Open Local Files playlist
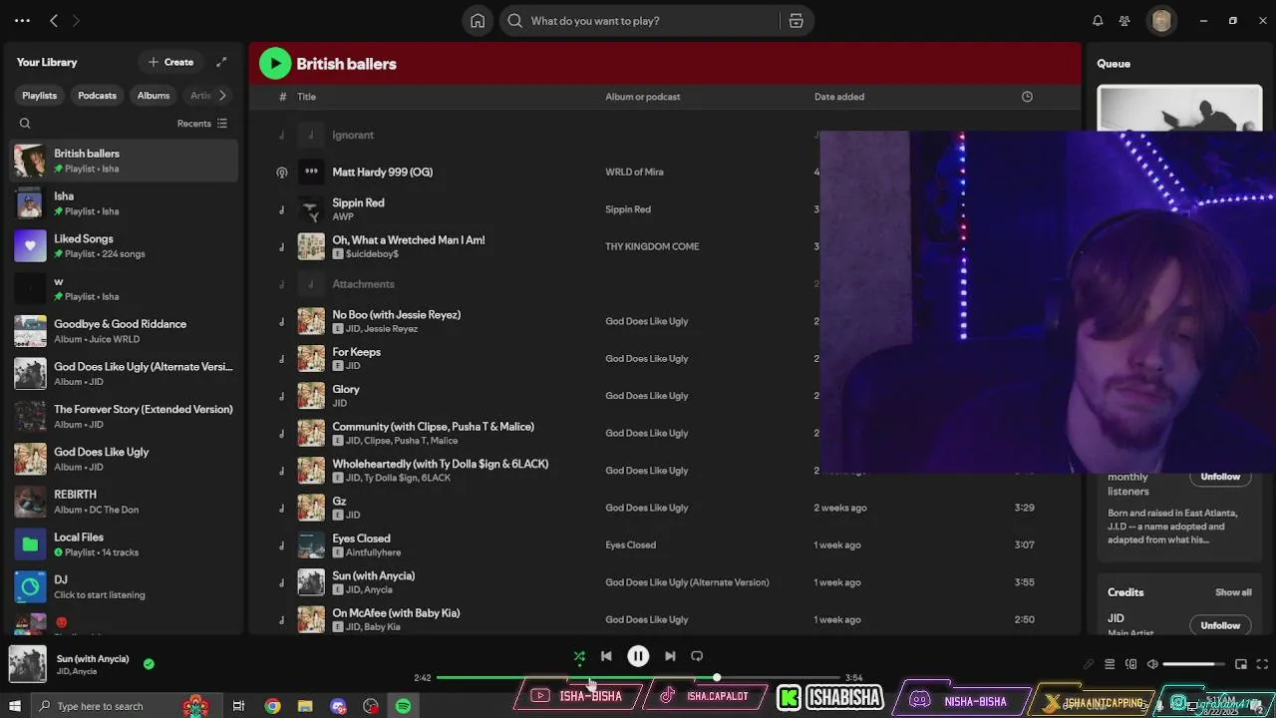Screen dimensions: 1276x718 124,544
